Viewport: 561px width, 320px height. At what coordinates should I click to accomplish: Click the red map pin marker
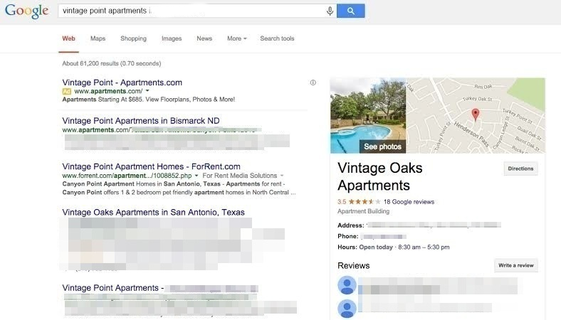pos(475,114)
